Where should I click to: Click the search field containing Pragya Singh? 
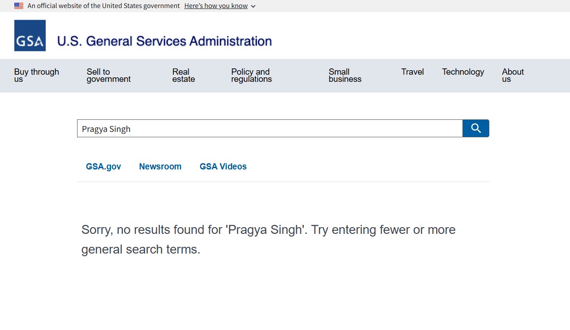269,129
